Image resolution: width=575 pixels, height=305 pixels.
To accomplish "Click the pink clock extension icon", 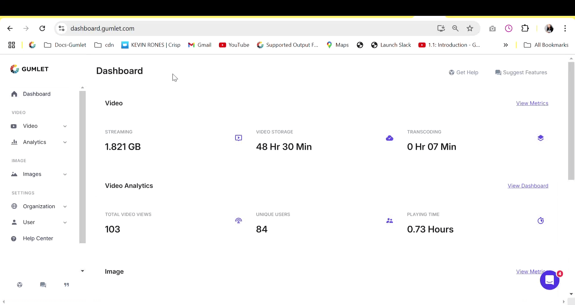I will (x=509, y=28).
